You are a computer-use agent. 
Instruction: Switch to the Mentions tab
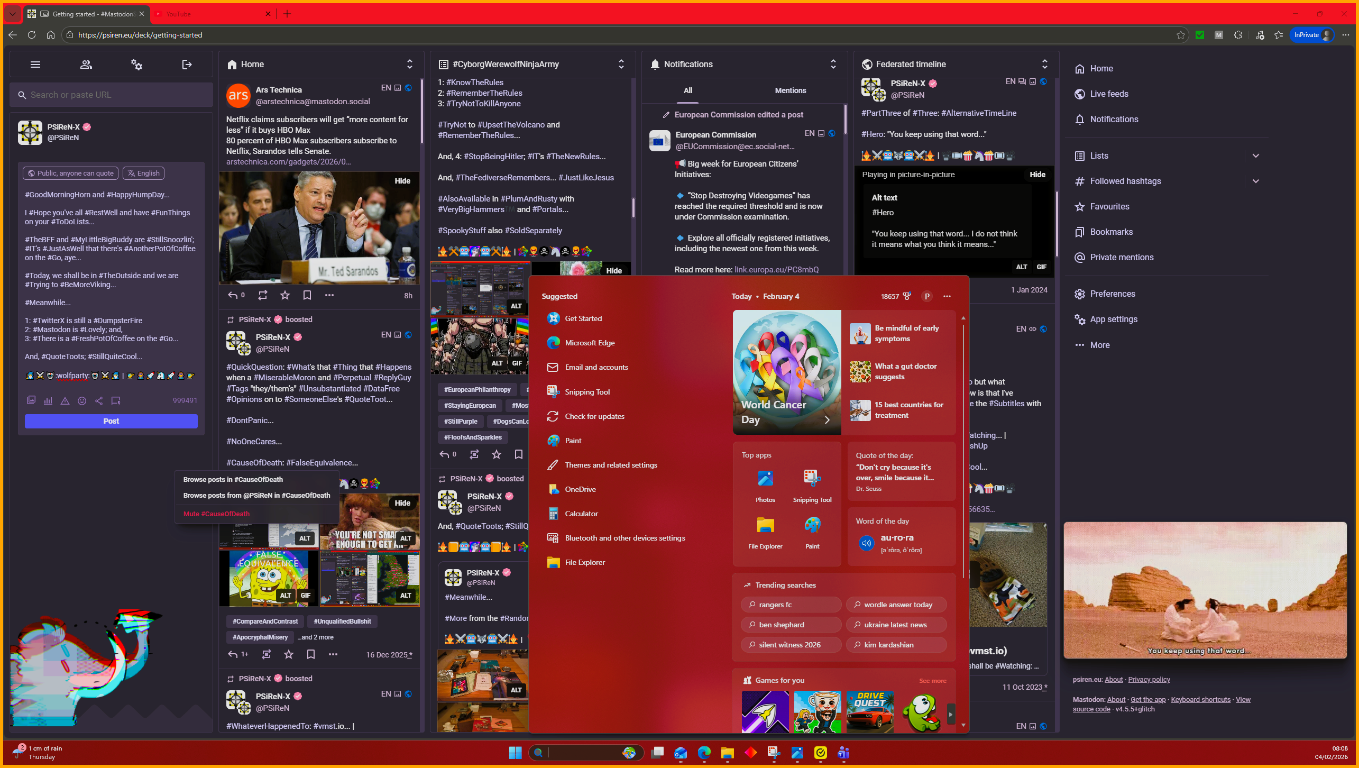tap(790, 90)
